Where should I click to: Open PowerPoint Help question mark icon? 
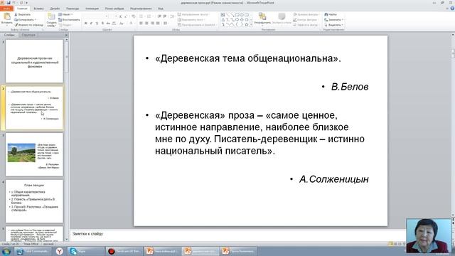[452, 9]
